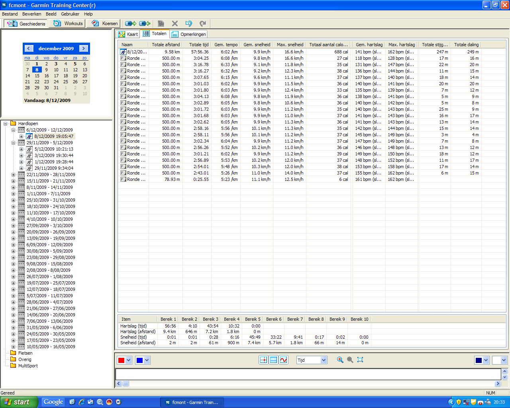The image size is (510, 408).
Task: Toggle the crosshair marker chart icon
Action: coord(263,360)
